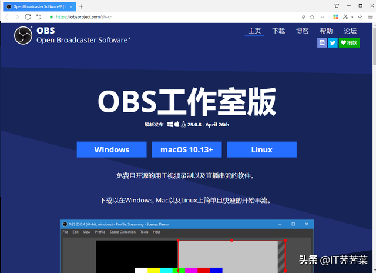Click the Linux penguin icon near version

pyautogui.click(x=183, y=124)
